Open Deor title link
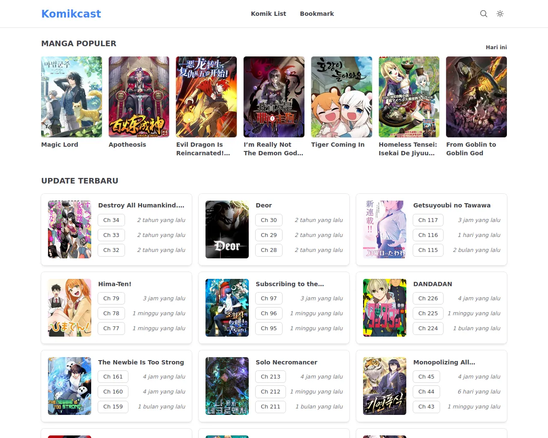 tap(264, 205)
